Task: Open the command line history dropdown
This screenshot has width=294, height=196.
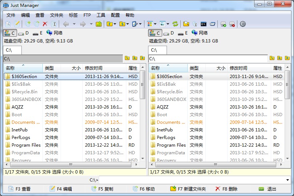Action: (x=287, y=180)
